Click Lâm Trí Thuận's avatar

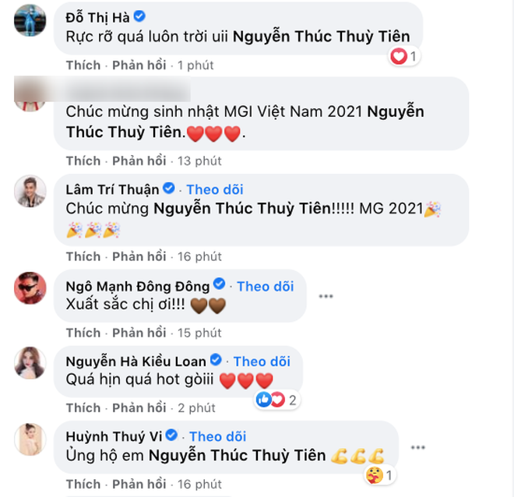(30, 192)
